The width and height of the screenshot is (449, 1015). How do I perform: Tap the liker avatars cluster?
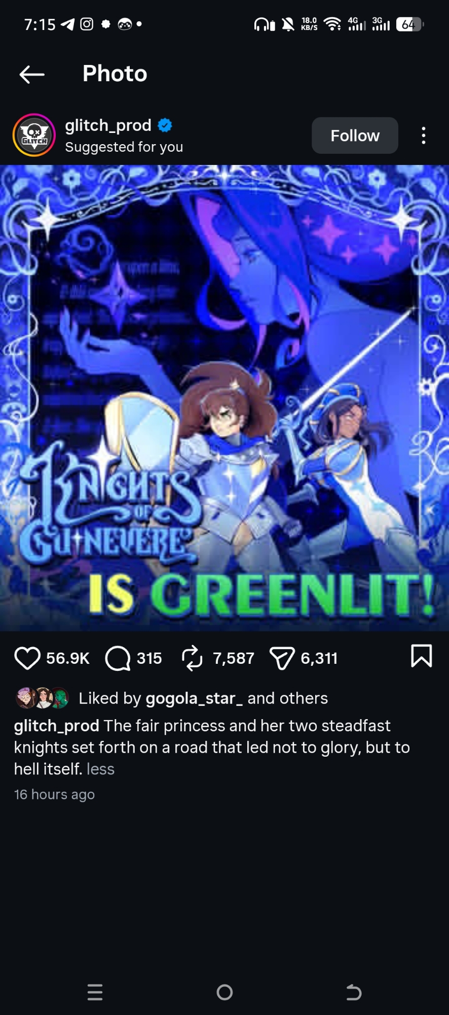43,698
